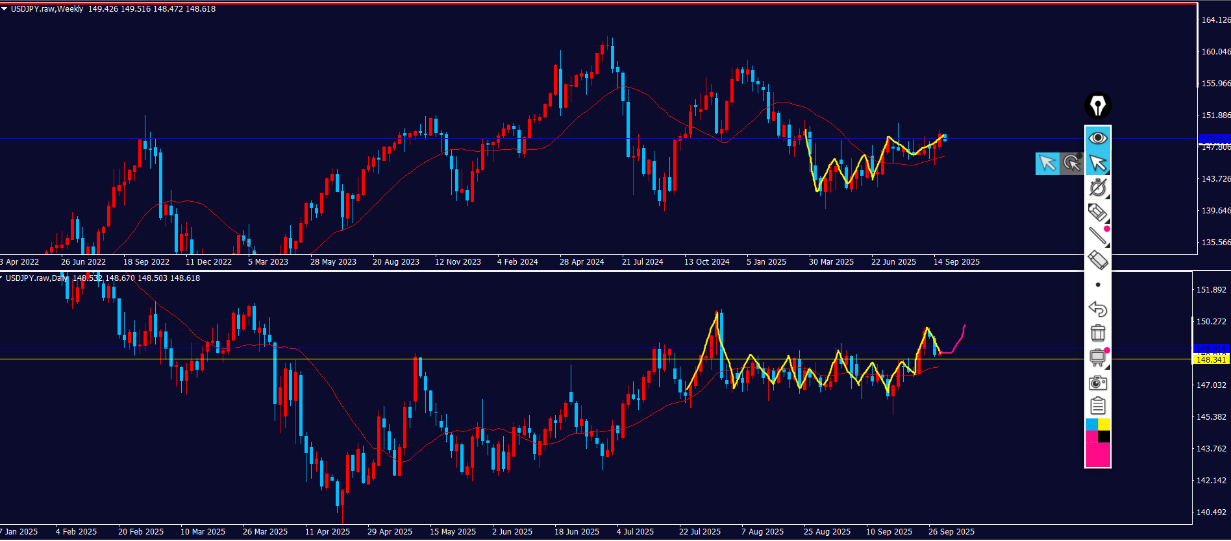
Task: Click the yellow 148.341 price label
Action: pos(1211,359)
